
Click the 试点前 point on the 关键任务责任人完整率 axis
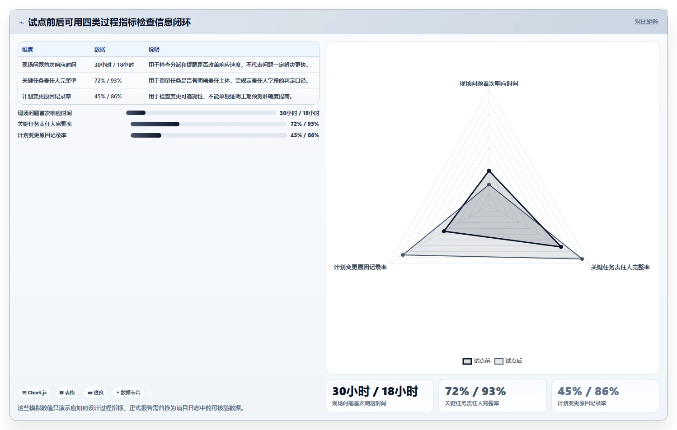point(561,247)
